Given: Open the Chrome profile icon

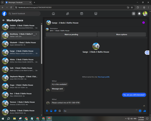Looking at the screenshot, I should coord(144,8).
